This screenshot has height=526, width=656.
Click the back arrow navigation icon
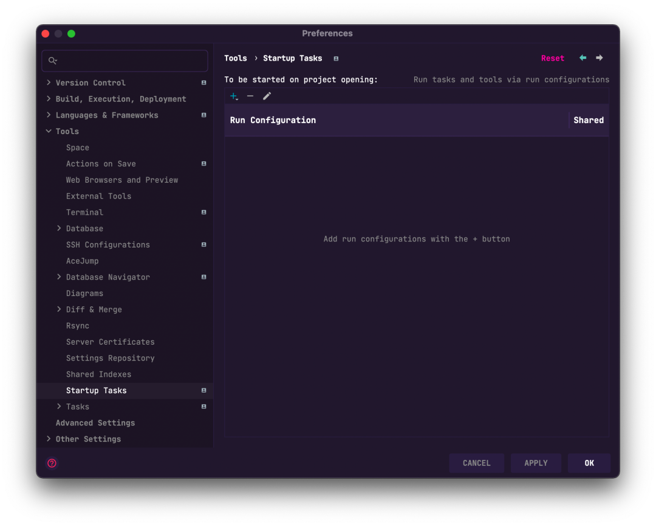[583, 58]
